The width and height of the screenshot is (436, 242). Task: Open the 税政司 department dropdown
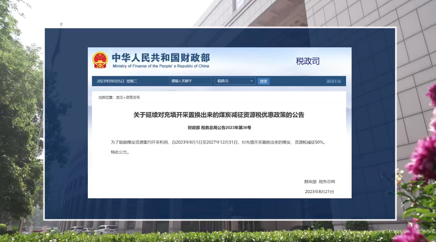235,81
